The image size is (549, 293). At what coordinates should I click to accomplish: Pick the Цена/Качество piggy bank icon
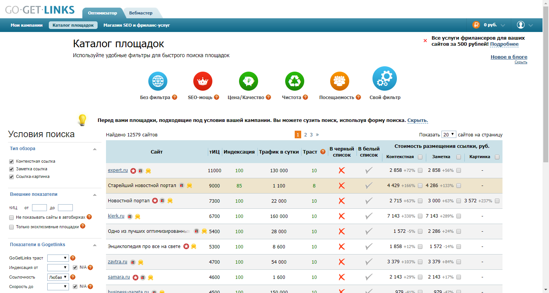pos(249,81)
